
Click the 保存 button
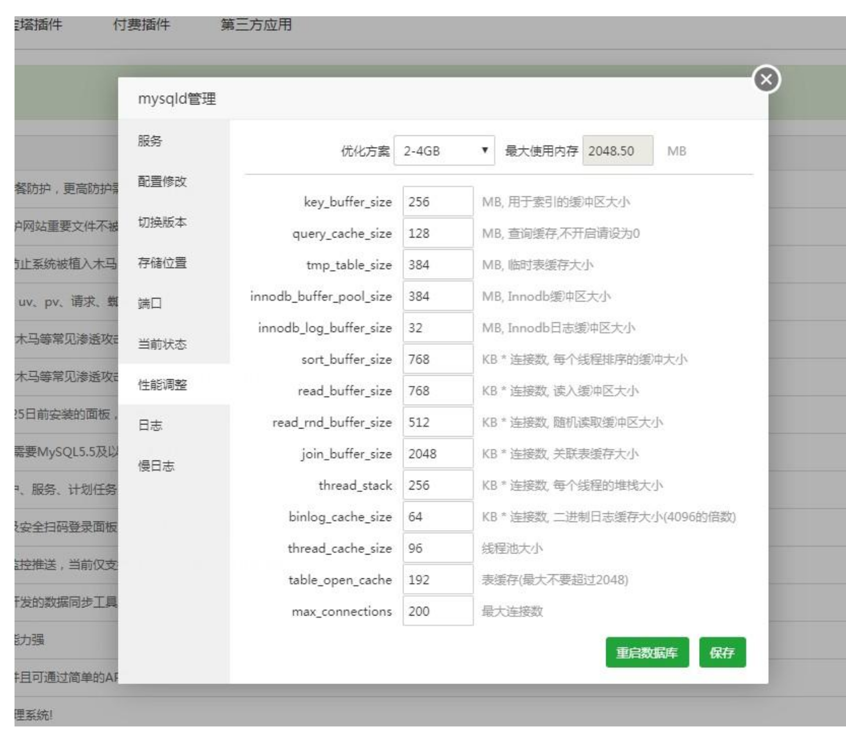722,653
